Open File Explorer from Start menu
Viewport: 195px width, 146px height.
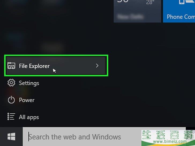(x=56, y=66)
